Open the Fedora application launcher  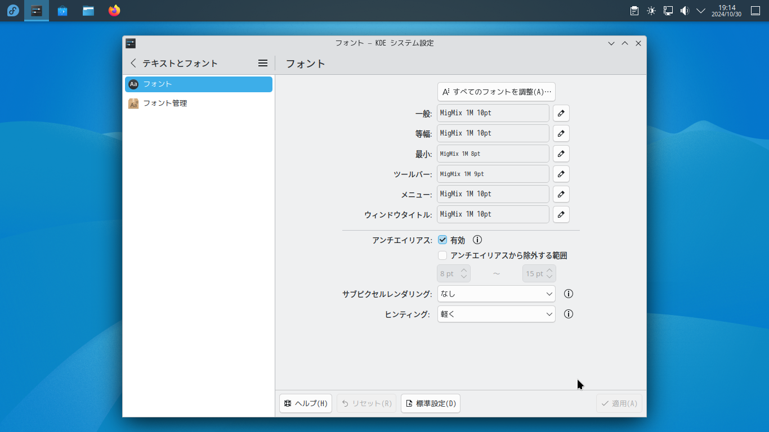coord(12,11)
